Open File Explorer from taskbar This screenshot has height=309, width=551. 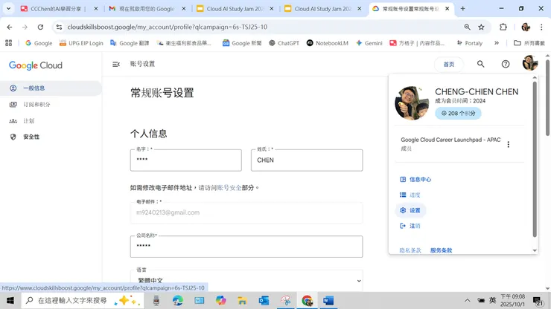(242, 301)
